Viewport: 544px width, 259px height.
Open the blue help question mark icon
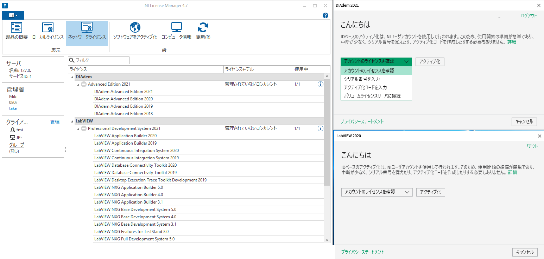click(x=325, y=15)
